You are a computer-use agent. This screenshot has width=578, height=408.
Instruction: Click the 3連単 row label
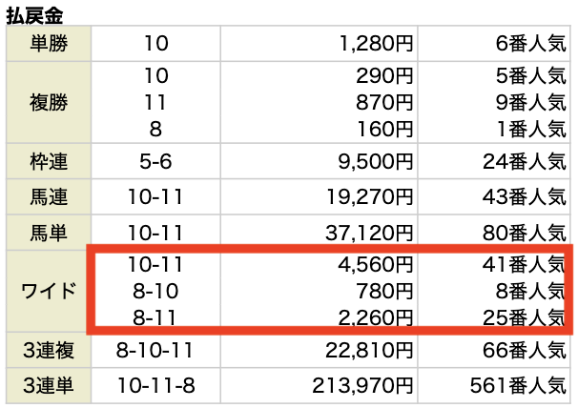point(48,387)
